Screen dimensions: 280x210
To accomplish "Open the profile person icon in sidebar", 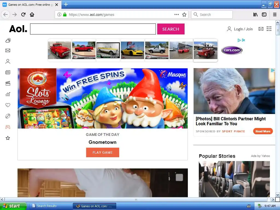I will (x=8, y=62).
